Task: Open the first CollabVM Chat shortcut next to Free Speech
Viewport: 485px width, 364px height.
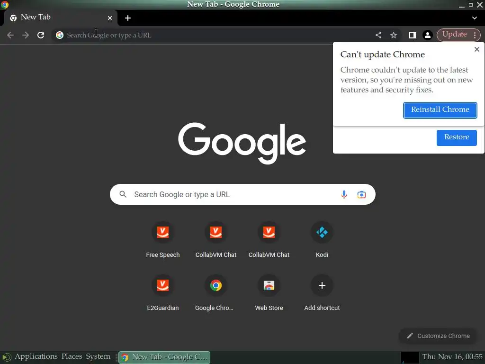Action: click(216, 239)
